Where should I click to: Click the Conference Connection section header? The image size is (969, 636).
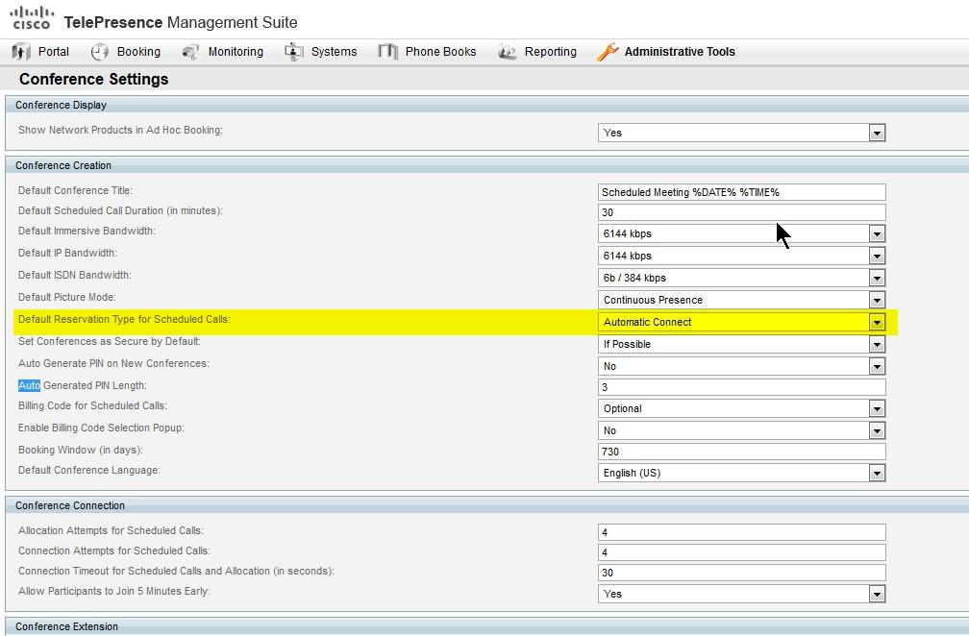point(487,505)
